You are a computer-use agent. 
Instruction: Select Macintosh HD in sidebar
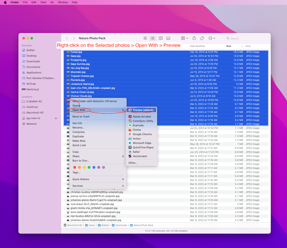pyautogui.click(x=33, y=113)
